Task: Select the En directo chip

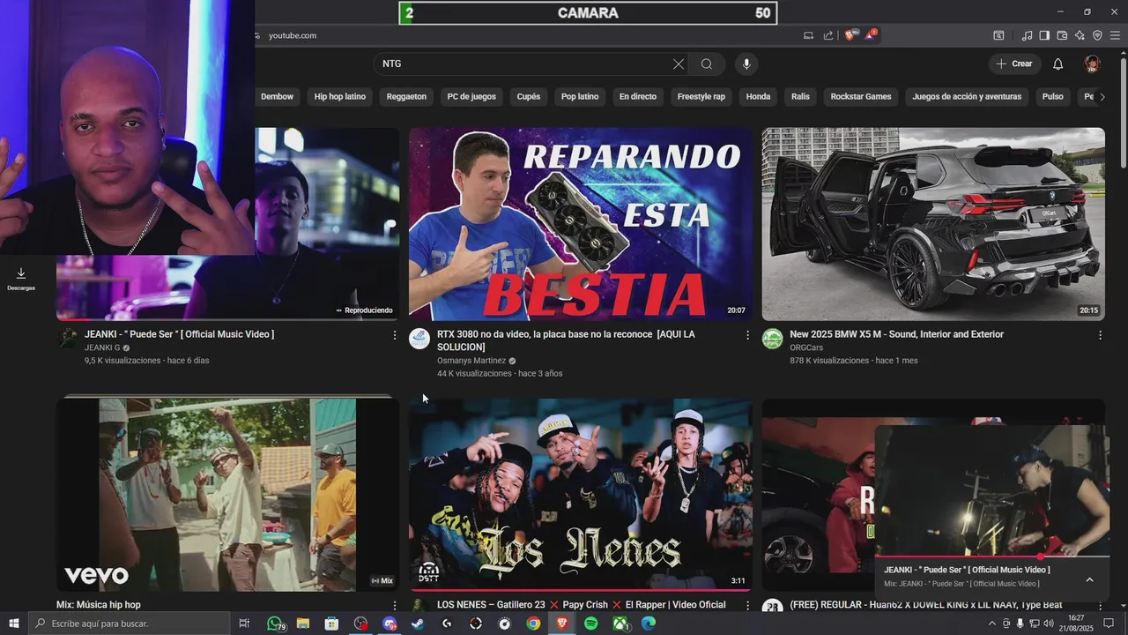Action: [638, 97]
